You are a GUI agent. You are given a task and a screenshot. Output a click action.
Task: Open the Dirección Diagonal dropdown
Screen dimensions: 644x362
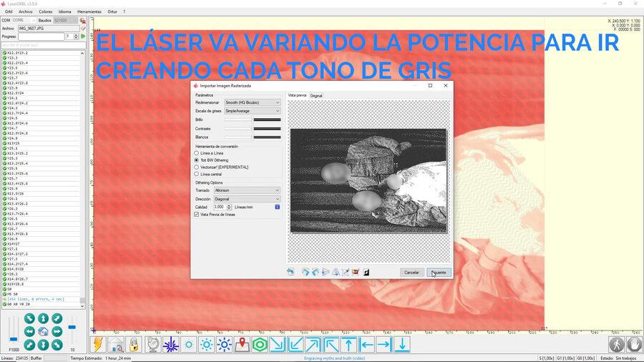pos(247,199)
